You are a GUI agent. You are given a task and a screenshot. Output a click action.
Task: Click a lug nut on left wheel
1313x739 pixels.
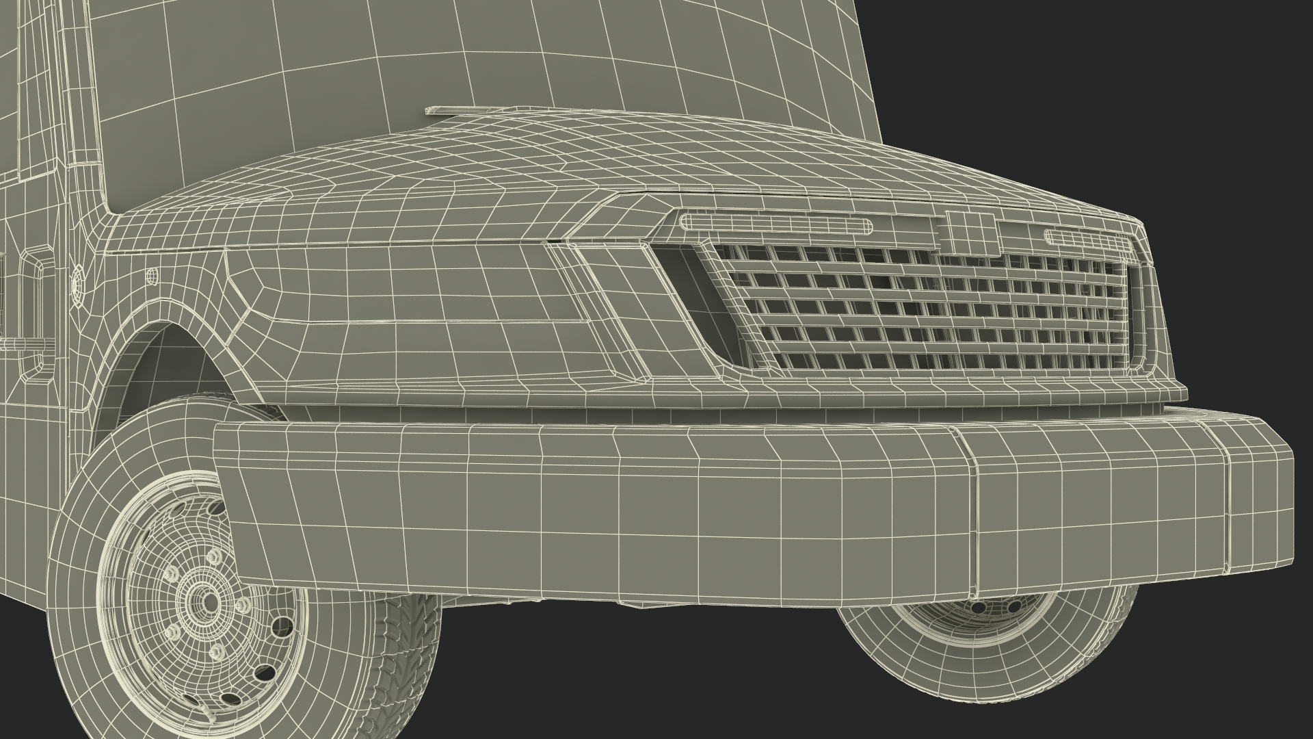pos(243,606)
